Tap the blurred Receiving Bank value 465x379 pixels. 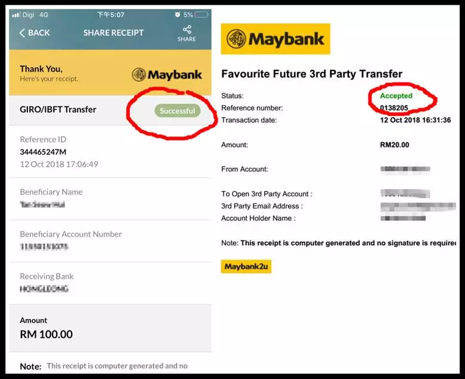point(44,289)
